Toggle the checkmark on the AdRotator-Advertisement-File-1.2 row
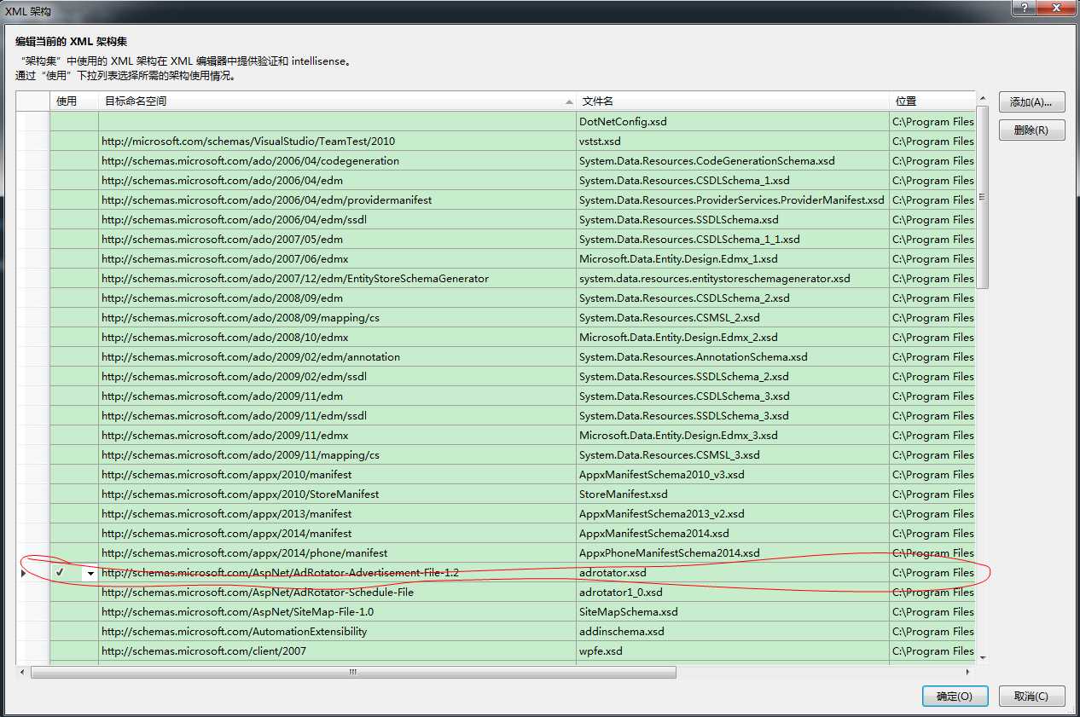This screenshot has width=1080, height=717. click(60, 573)
